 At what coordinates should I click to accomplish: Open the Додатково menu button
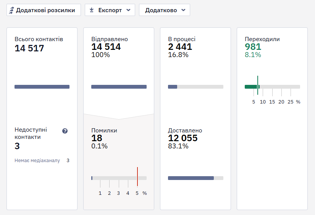point(165,10)
